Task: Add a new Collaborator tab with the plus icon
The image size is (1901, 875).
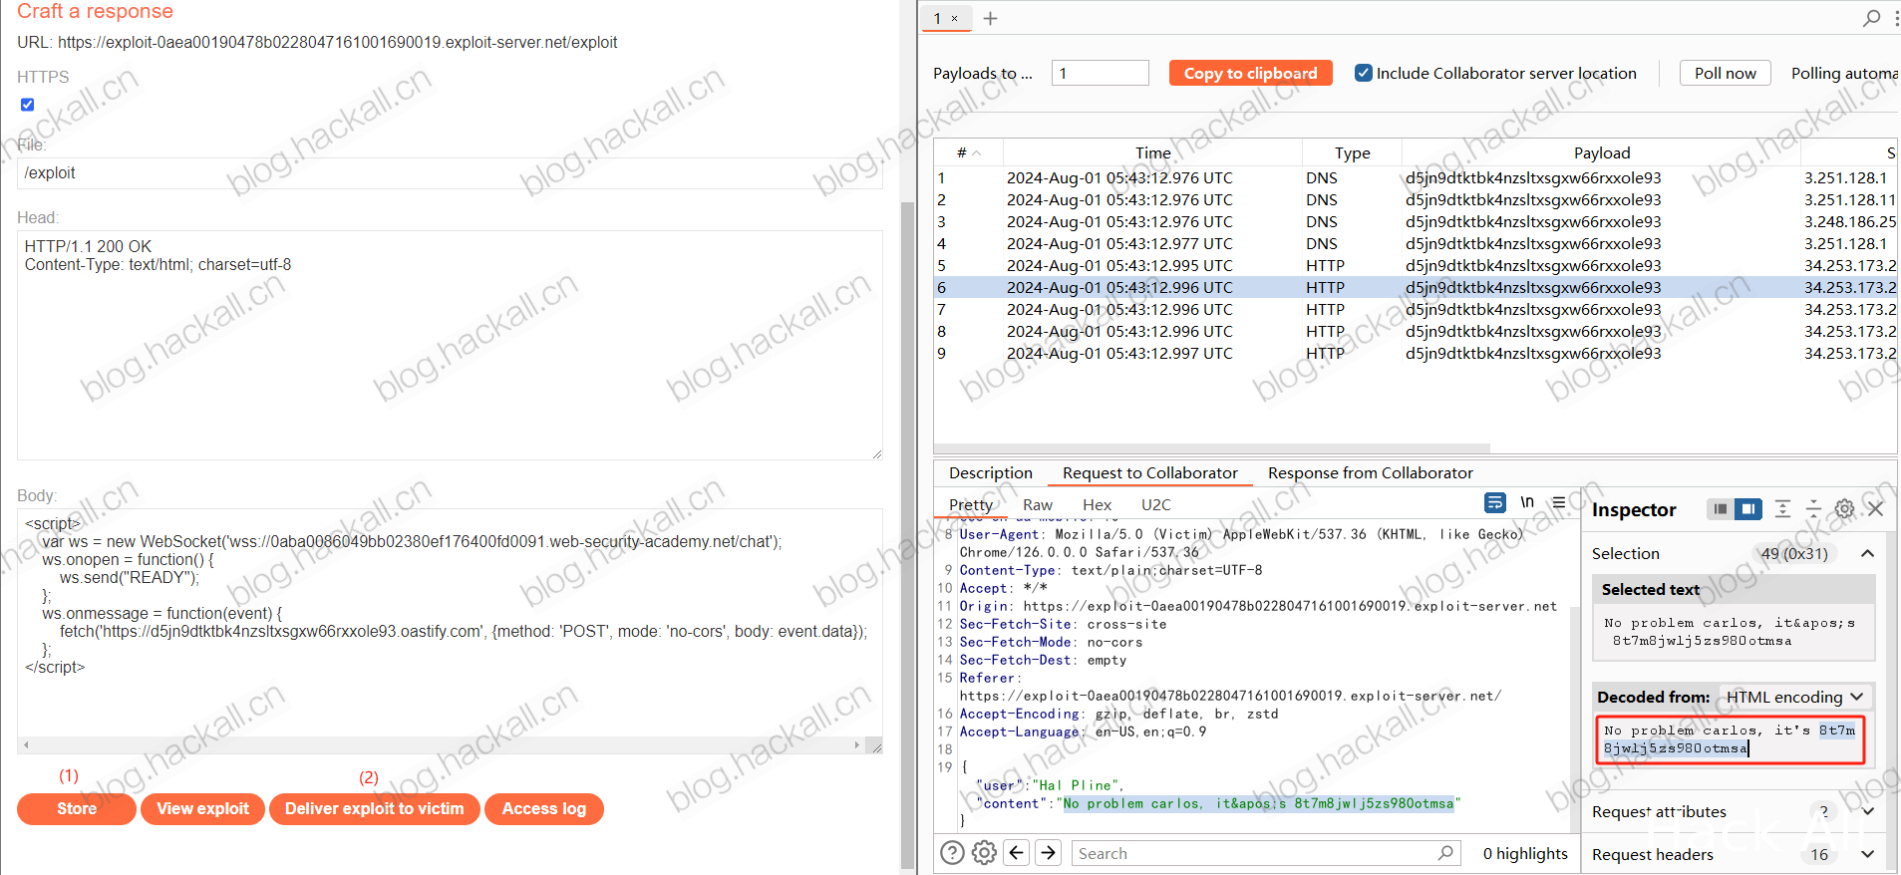Action: 990,18
